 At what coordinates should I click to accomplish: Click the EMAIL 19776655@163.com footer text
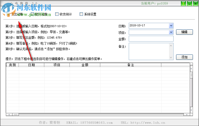tap(89, 123)
